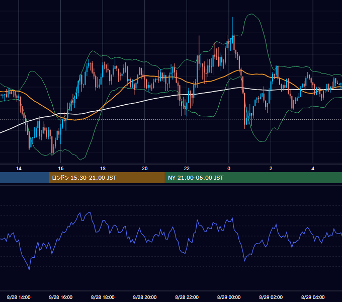This screenshot has height=302, width=342.
Task: Click the 8/28 18:00 label on oscillator axis
Action: click(103, 297)
